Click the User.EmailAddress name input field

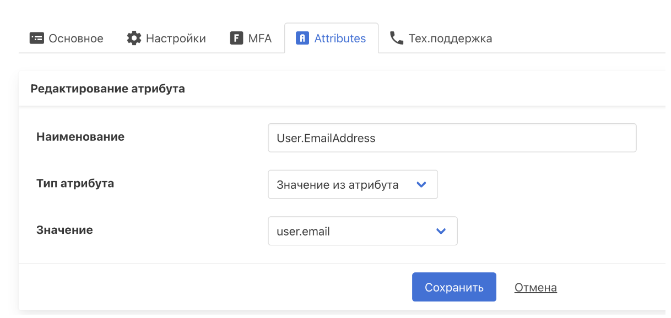[x=452, y=138]
